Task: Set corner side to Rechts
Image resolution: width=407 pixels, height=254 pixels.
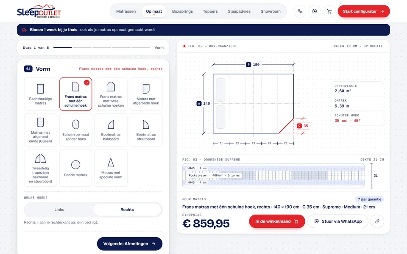Action: (127, 210)
